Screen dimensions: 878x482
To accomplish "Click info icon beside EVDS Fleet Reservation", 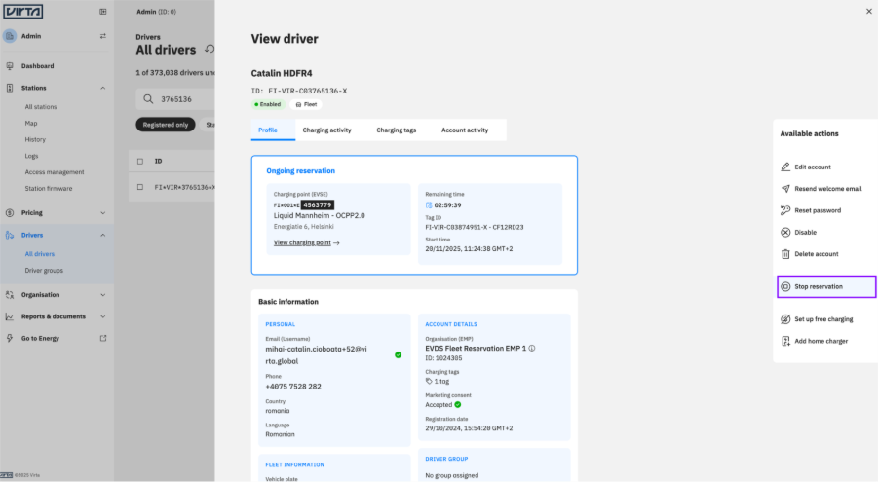I will point(532,349).
